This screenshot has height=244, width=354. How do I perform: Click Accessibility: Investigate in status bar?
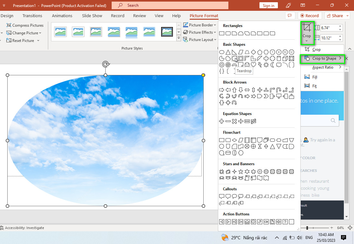pyautogui.click(x=22, y=228)
